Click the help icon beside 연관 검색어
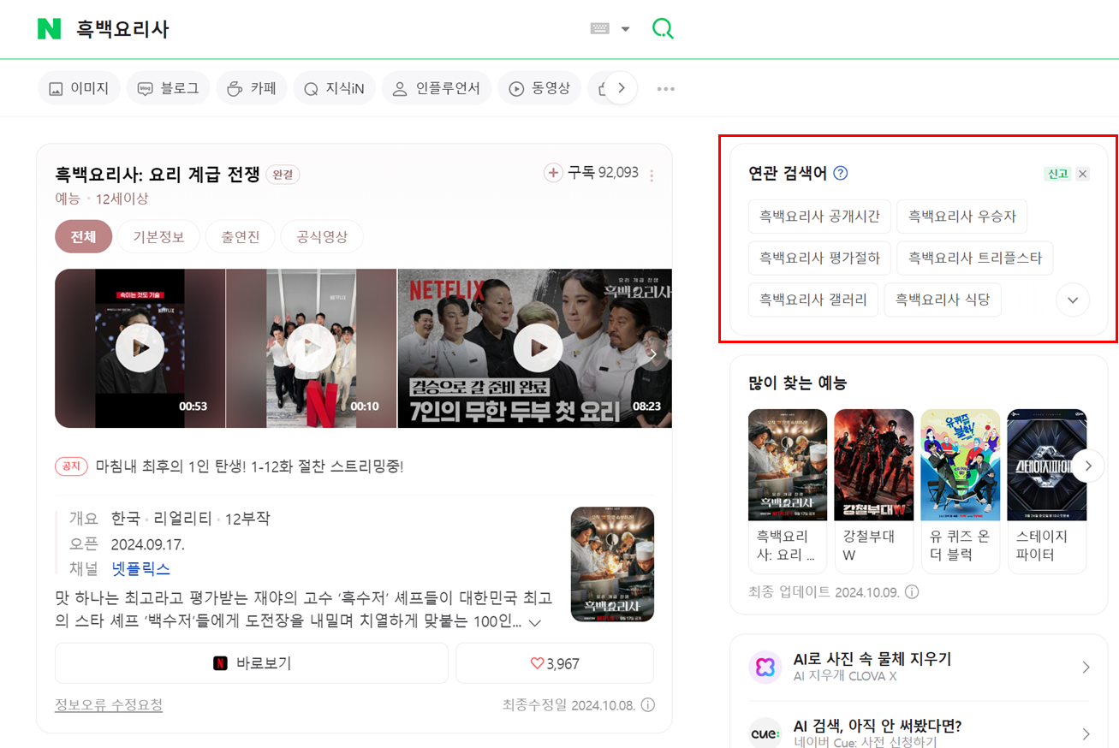The width and height of the screenshot is (1119, 748). (841, 173)
